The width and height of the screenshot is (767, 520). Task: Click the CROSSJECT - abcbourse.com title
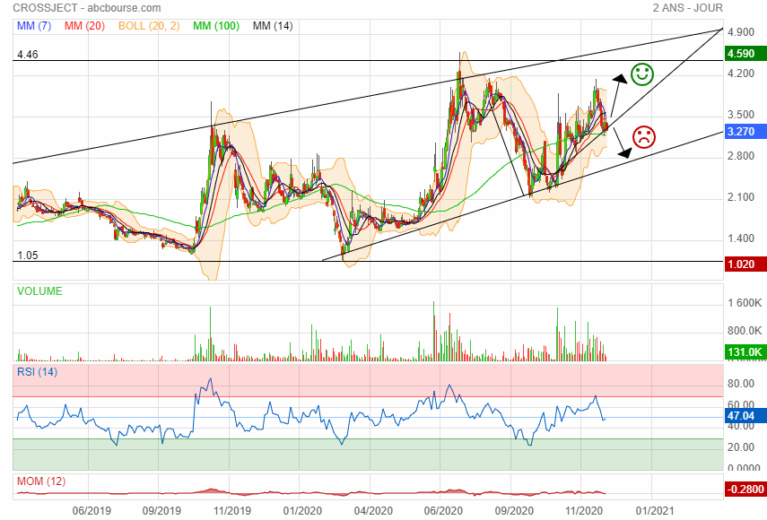pyautogui.click(x=87, y=8)
